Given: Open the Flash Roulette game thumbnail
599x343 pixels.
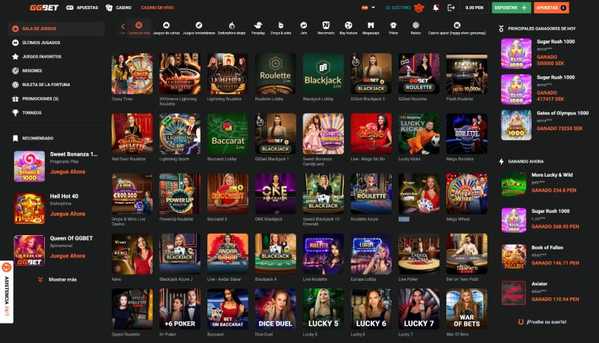Looking at the screenshot, I should pyautogui.click(x=466, y=73).
